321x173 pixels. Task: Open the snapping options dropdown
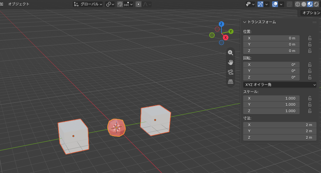128,4
